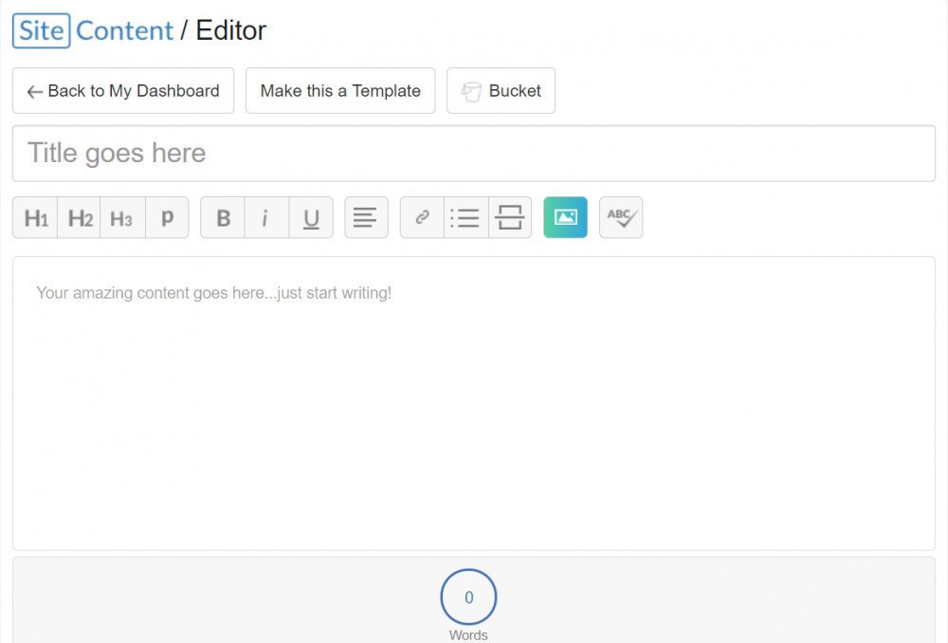Viewport: 948px width, 643px height.
Task: Apply Heading 3 formatting
Action: [122, 218]
